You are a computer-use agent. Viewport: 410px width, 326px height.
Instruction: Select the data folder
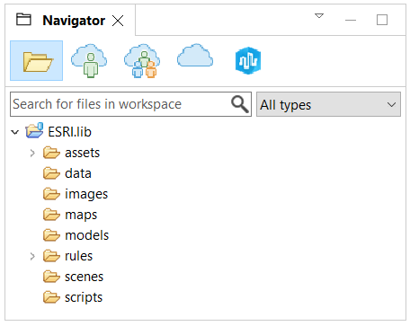(x=67, y=173)
